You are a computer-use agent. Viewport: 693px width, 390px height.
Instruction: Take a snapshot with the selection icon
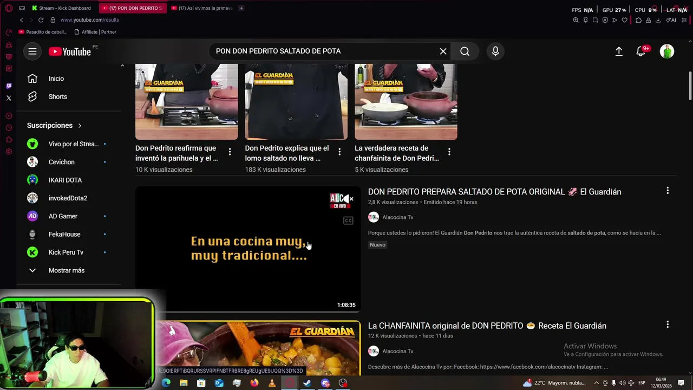point(595,20)
